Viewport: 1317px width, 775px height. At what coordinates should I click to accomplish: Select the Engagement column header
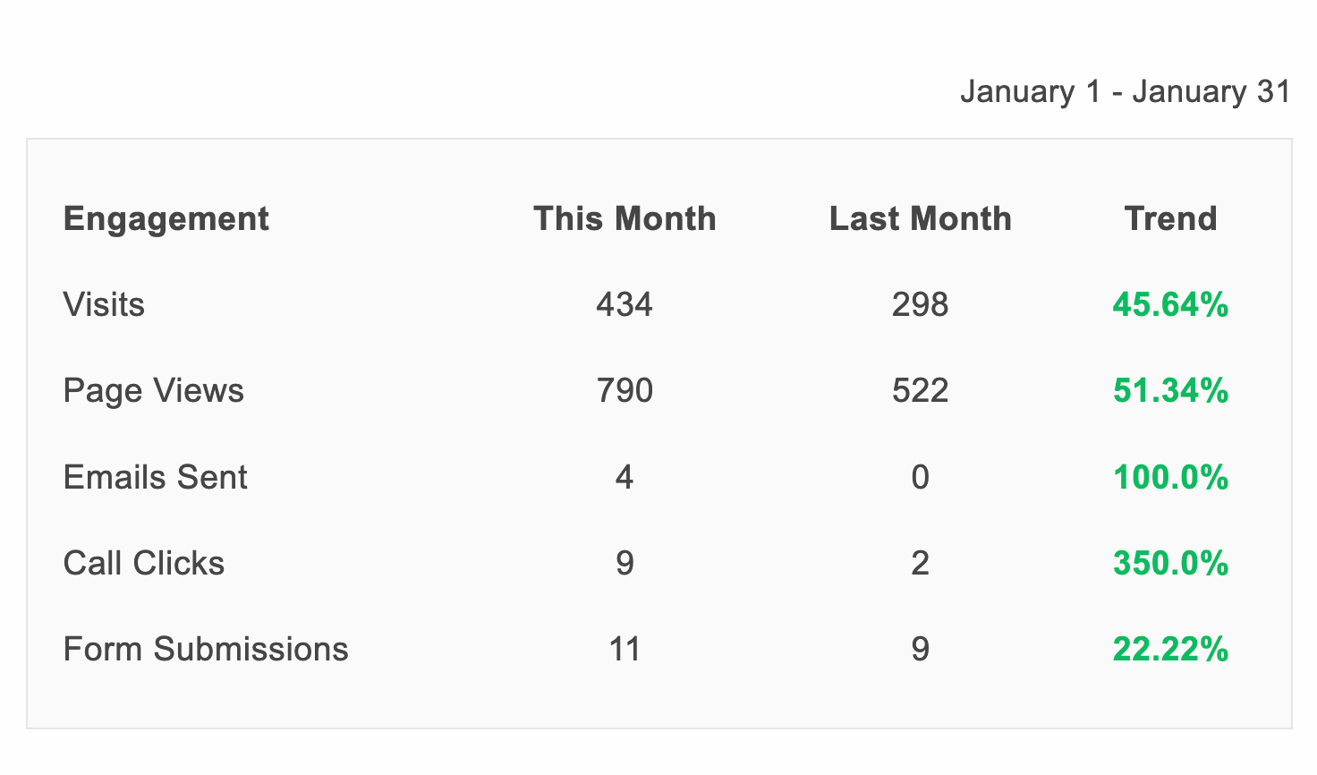(x=166, y=219)
